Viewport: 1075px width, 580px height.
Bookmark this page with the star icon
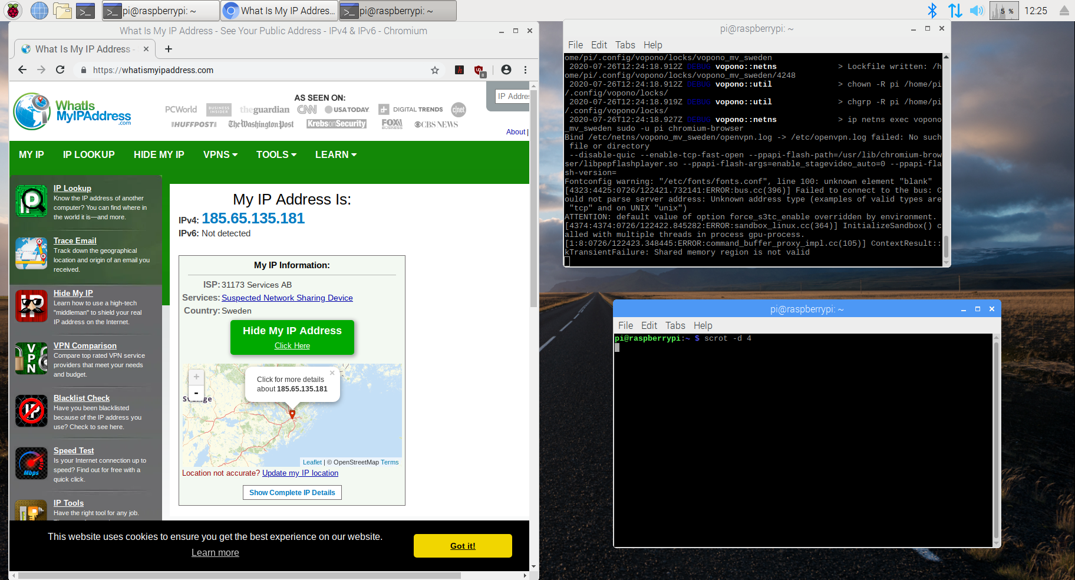[435, 70]
